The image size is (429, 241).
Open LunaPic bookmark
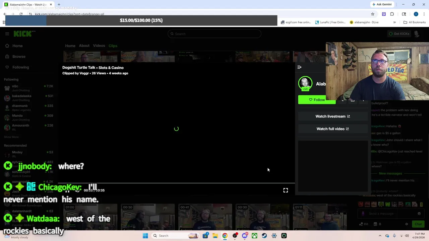[330, 22]
